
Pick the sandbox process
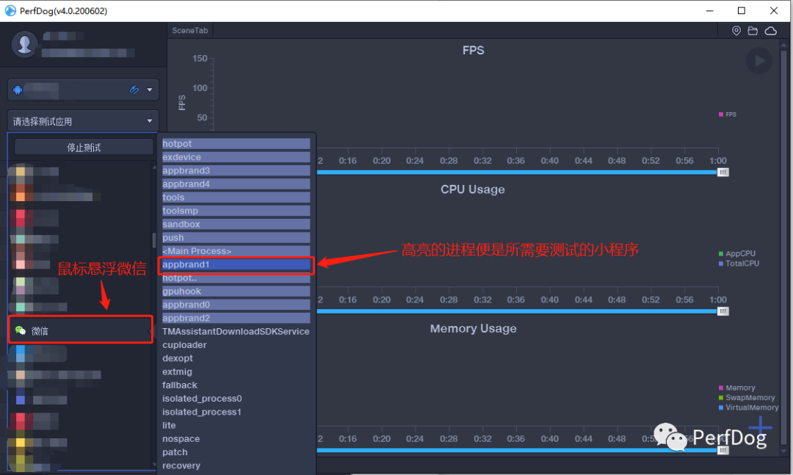236,224
